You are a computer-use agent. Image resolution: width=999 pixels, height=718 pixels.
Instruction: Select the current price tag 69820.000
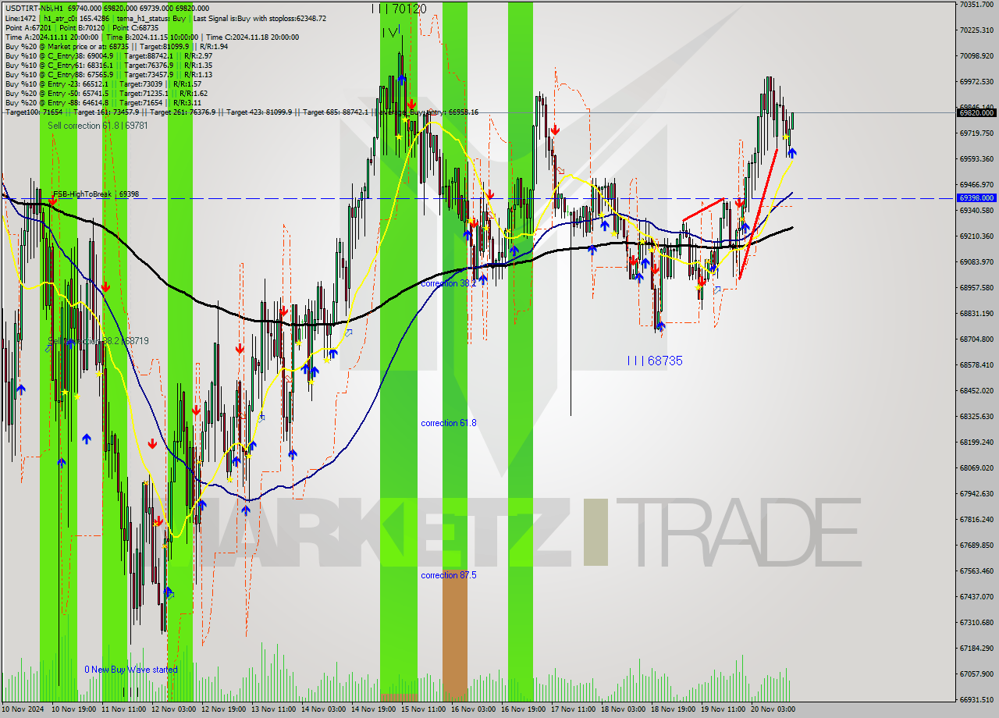click(976, 113)
